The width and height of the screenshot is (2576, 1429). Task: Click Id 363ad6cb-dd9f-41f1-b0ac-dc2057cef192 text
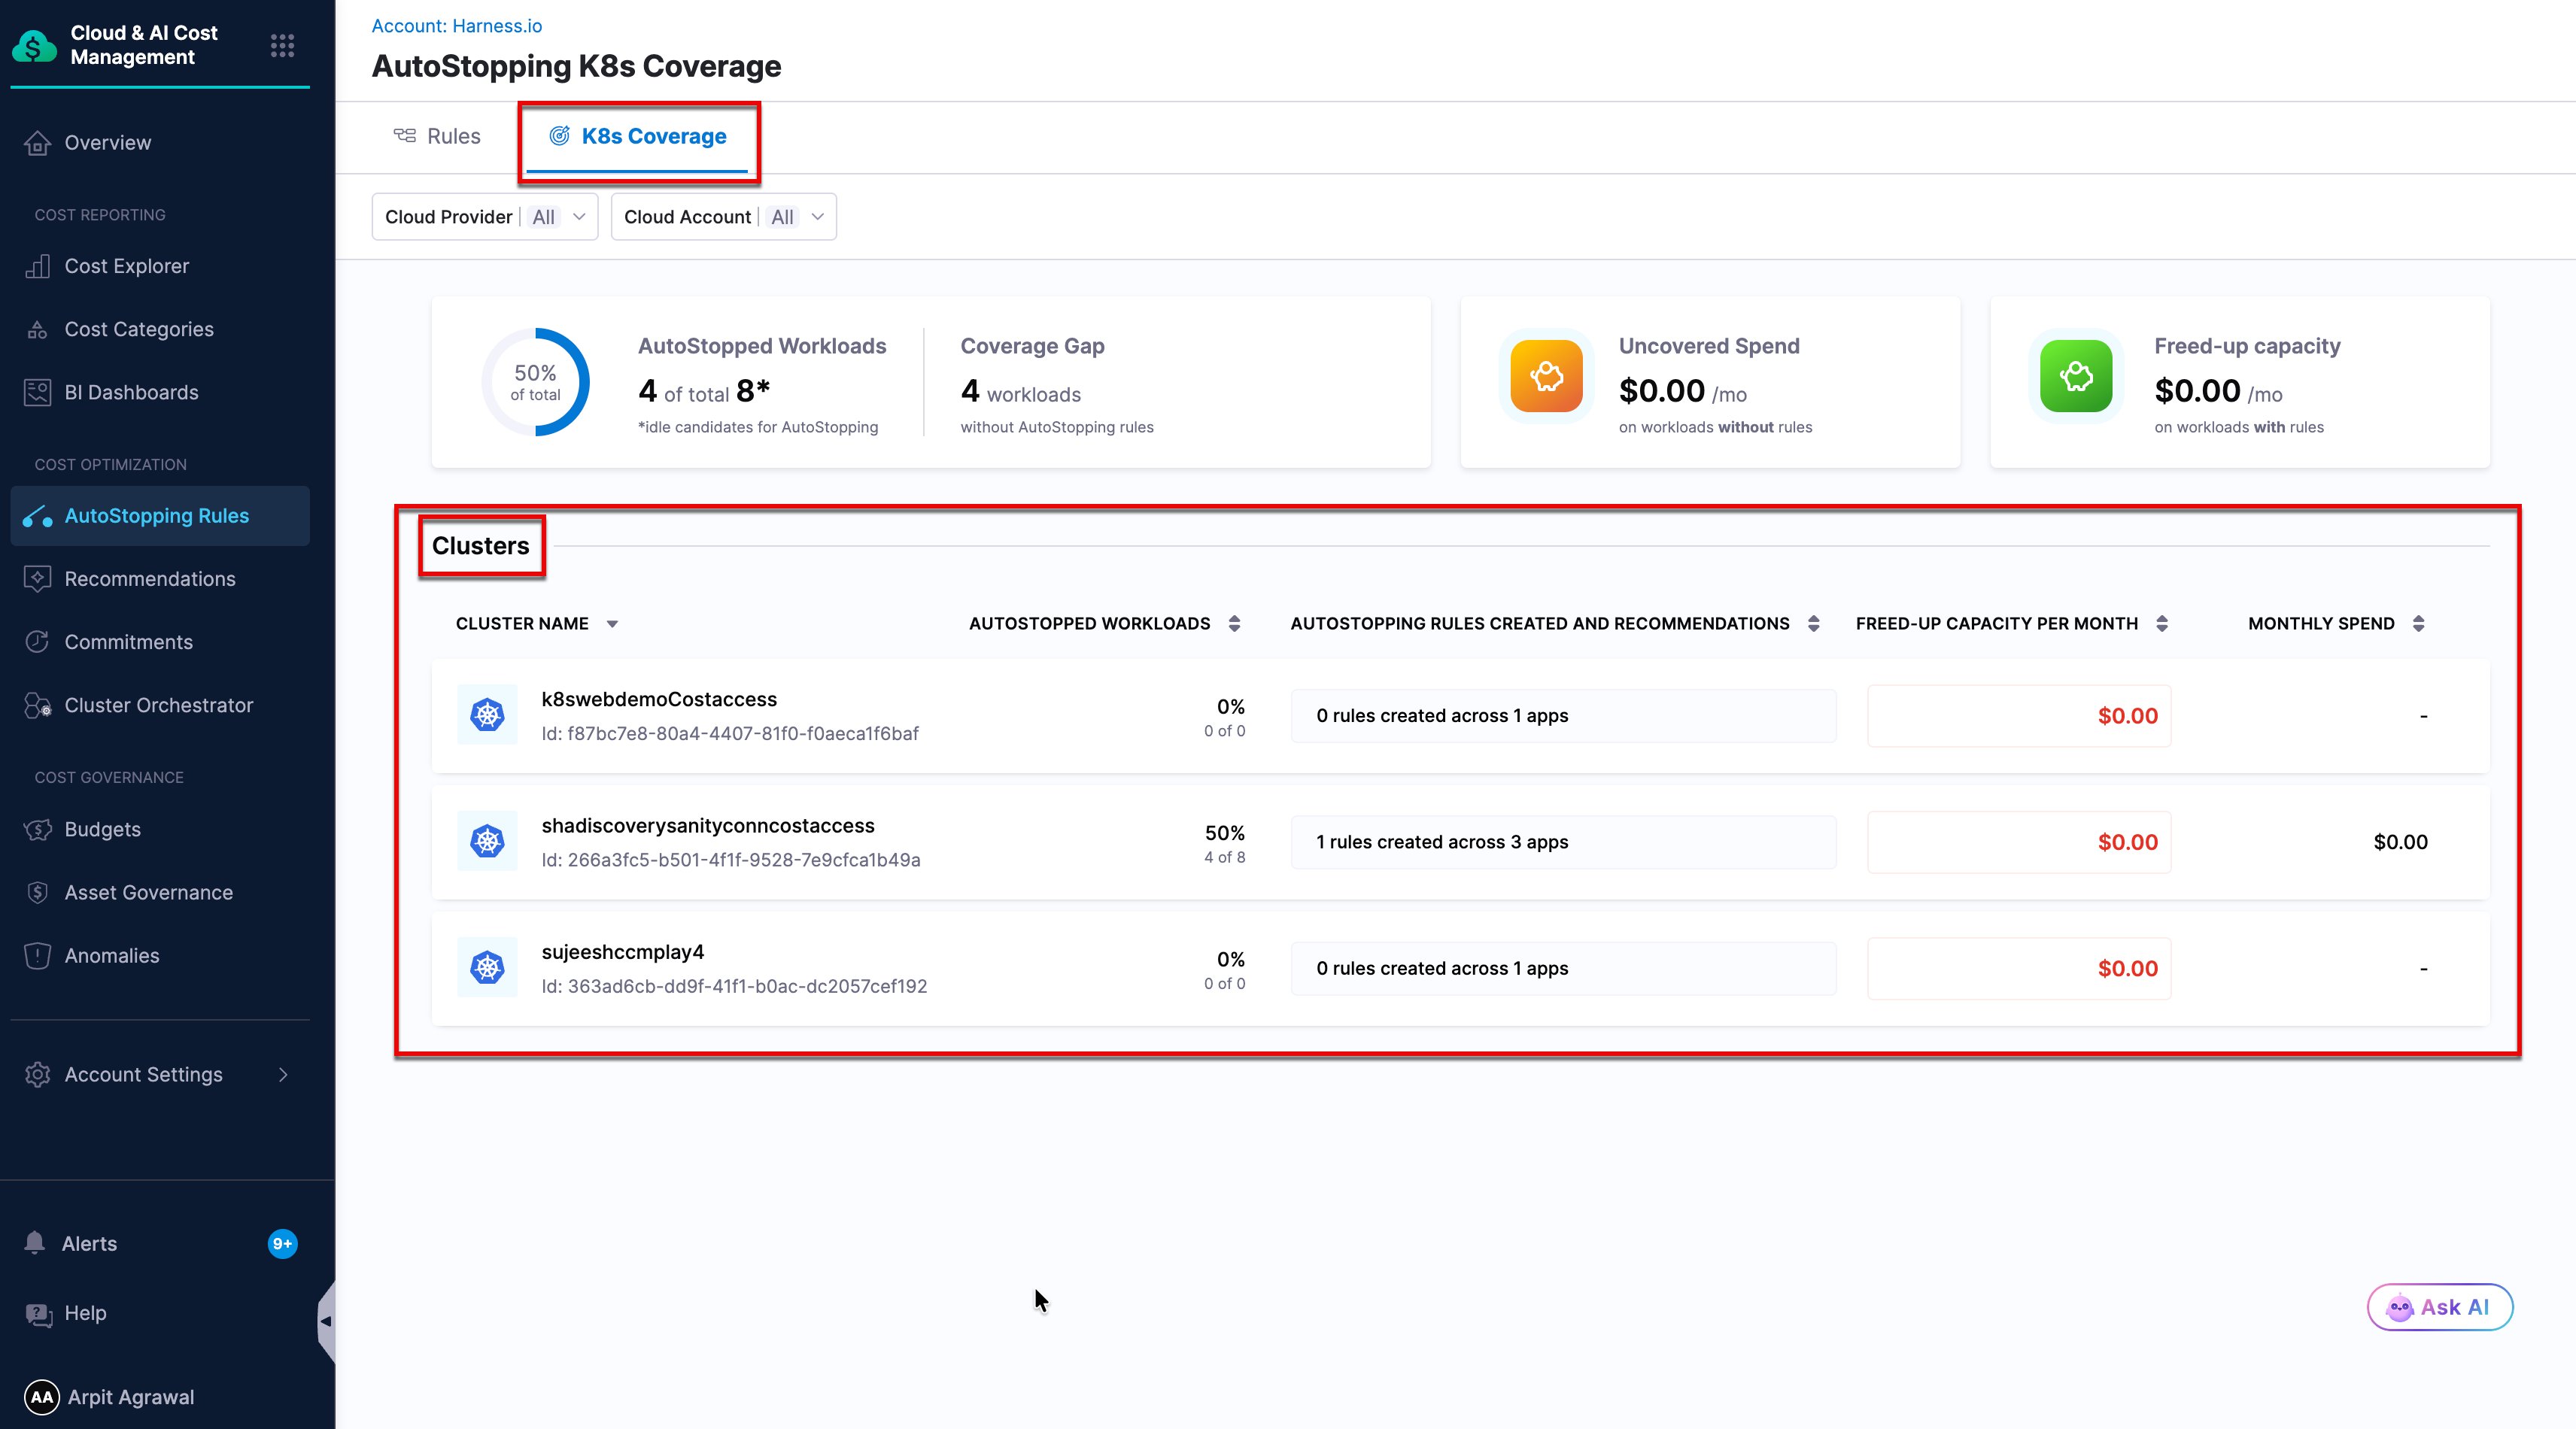pyautogui.click(x=734, y=986)
